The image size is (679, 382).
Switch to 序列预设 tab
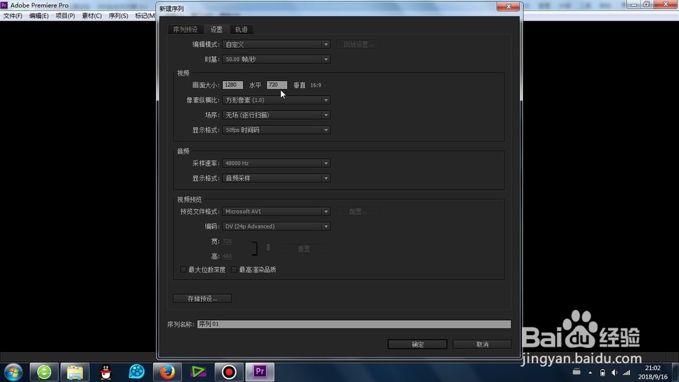[x=185, y=29]
